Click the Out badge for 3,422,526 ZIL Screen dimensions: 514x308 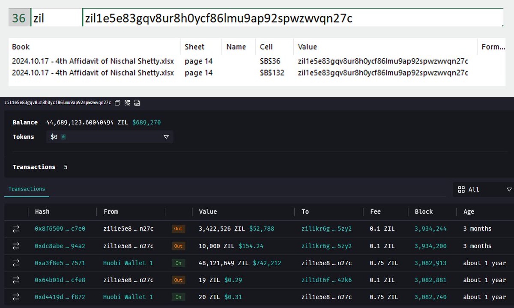[x=178, y=229]
